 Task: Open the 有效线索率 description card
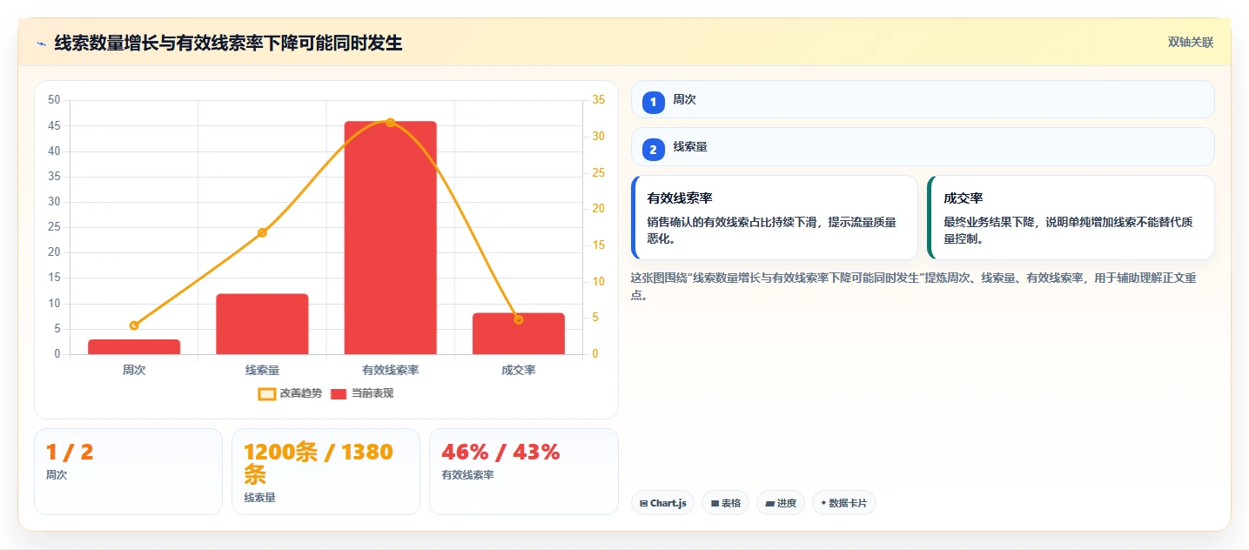775,218
